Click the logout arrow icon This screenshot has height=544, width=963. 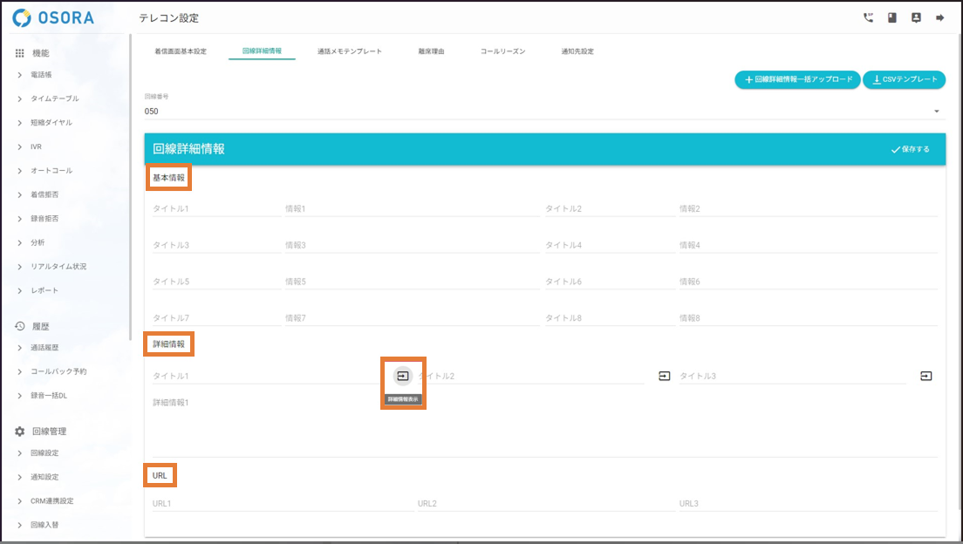tap(940, 17)
